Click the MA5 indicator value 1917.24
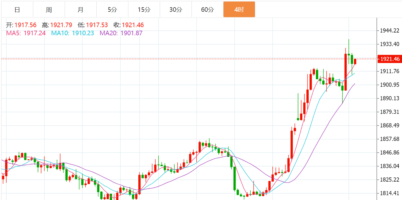This screenshot has width=402, height=200. [34, 33]
